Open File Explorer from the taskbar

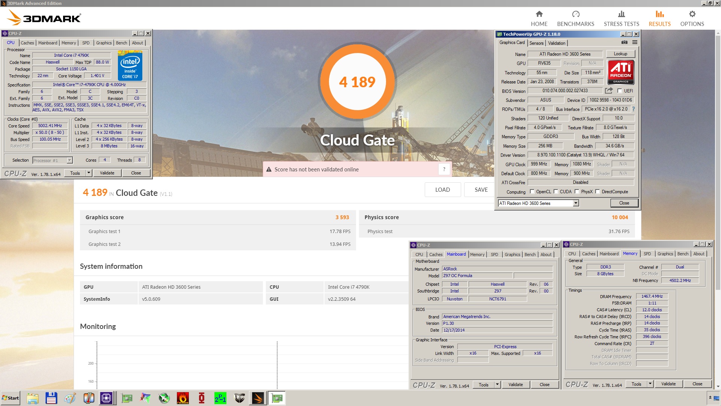tap(33, 398)
